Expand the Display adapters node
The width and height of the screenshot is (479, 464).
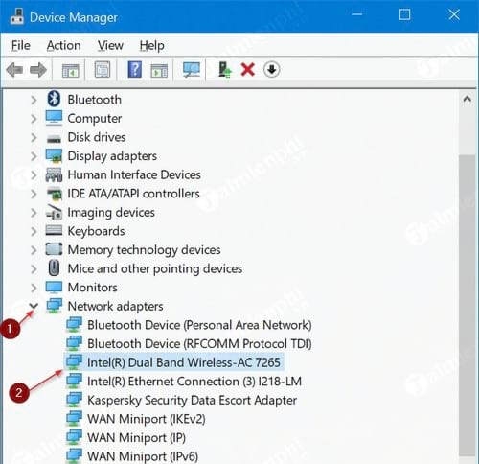(x=34, y=156)
